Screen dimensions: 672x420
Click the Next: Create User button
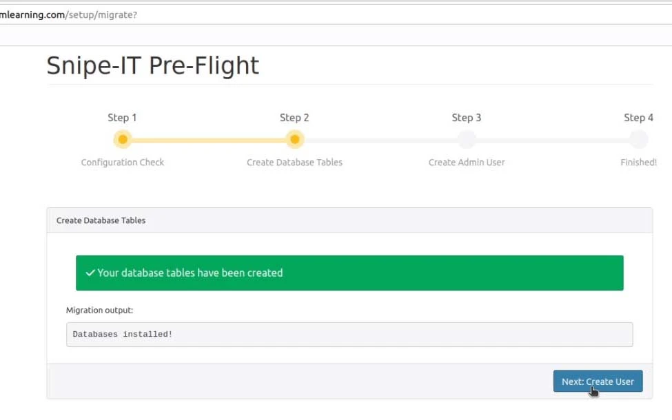[x=598, y=381]
